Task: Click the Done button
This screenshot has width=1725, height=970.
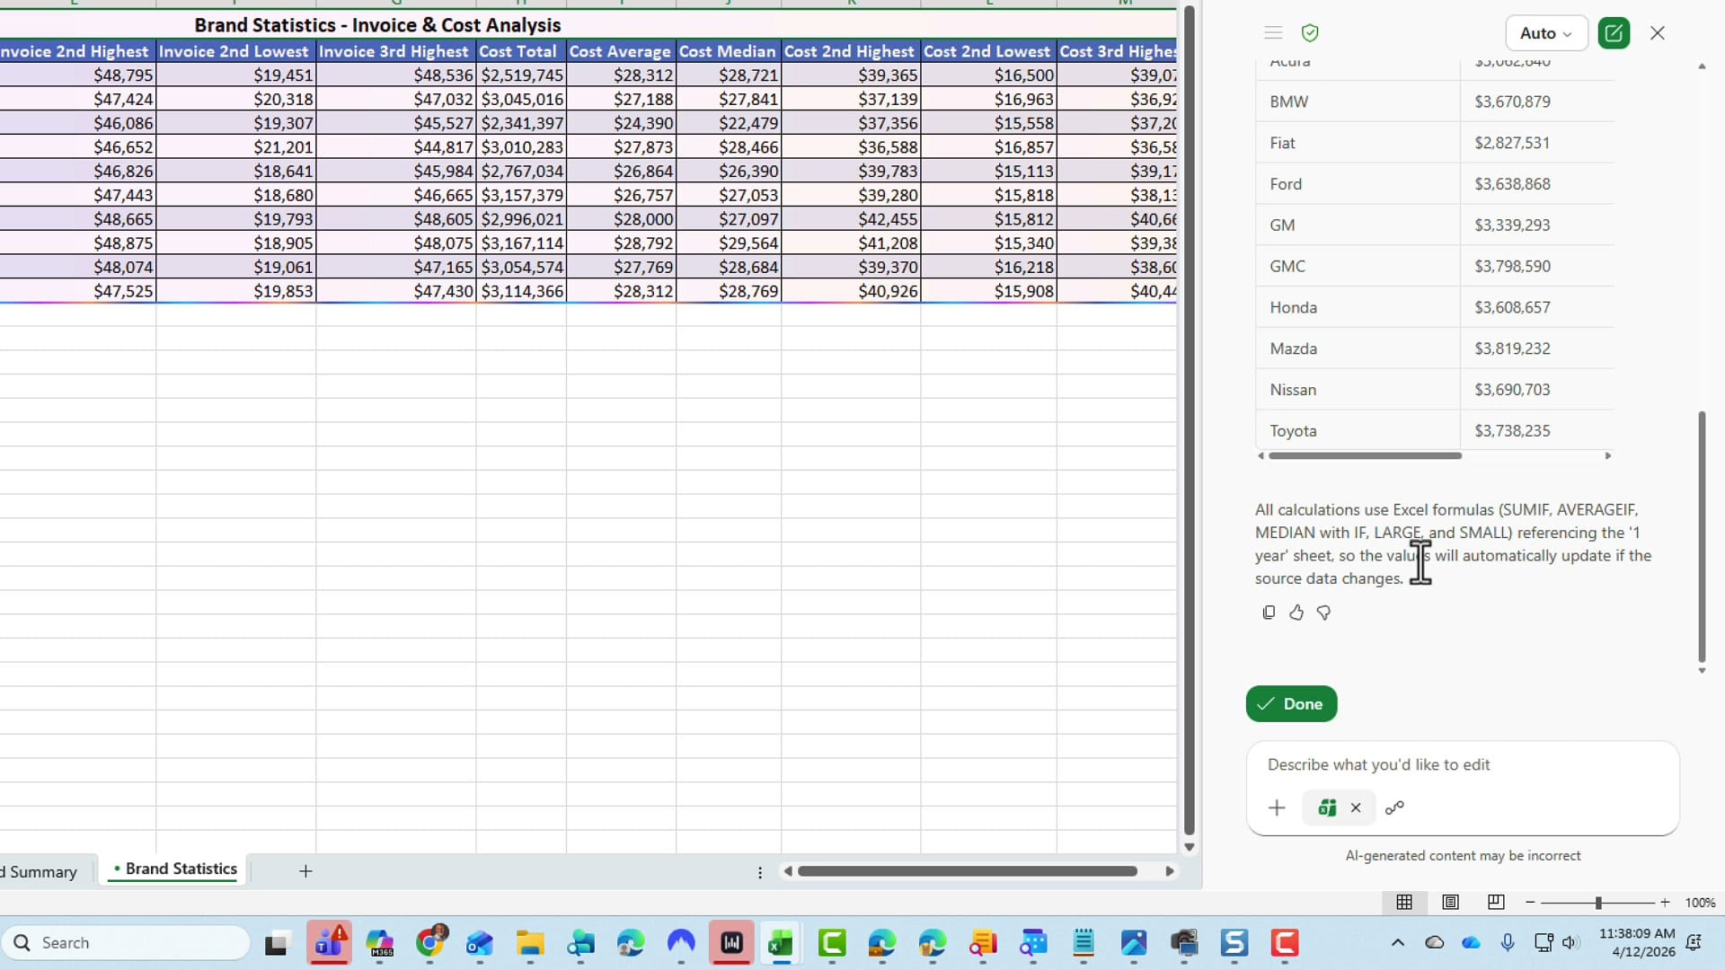Action: [x=1291, y=704]
